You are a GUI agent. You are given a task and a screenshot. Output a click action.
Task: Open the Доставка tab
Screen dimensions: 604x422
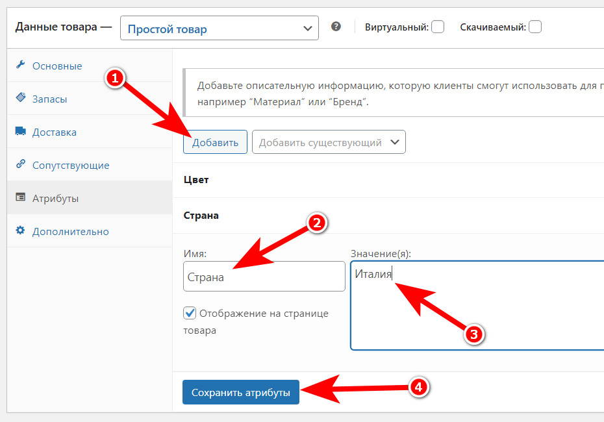90,132
